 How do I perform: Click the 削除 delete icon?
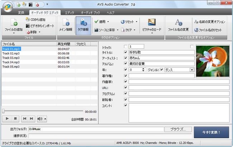pyautogui.click(x=28, y=32)
